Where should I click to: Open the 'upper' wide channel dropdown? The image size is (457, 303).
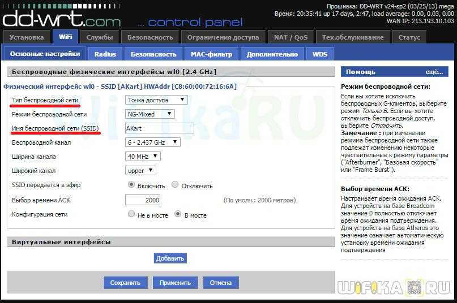[x=140, y=171]
